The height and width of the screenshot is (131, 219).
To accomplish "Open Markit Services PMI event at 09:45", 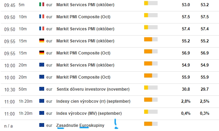I will coord(85,5).
